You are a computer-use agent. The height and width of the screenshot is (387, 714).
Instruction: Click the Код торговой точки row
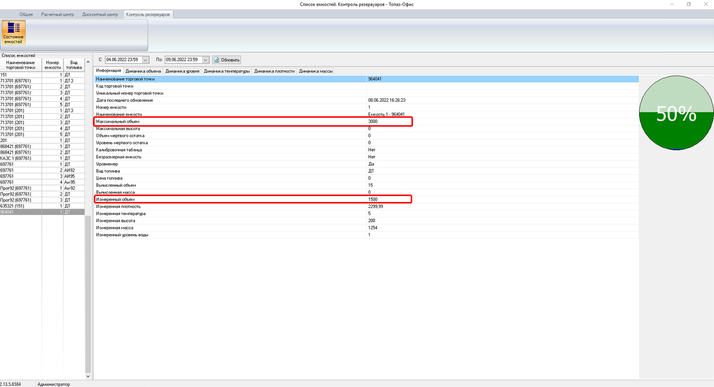coord(367,86)
